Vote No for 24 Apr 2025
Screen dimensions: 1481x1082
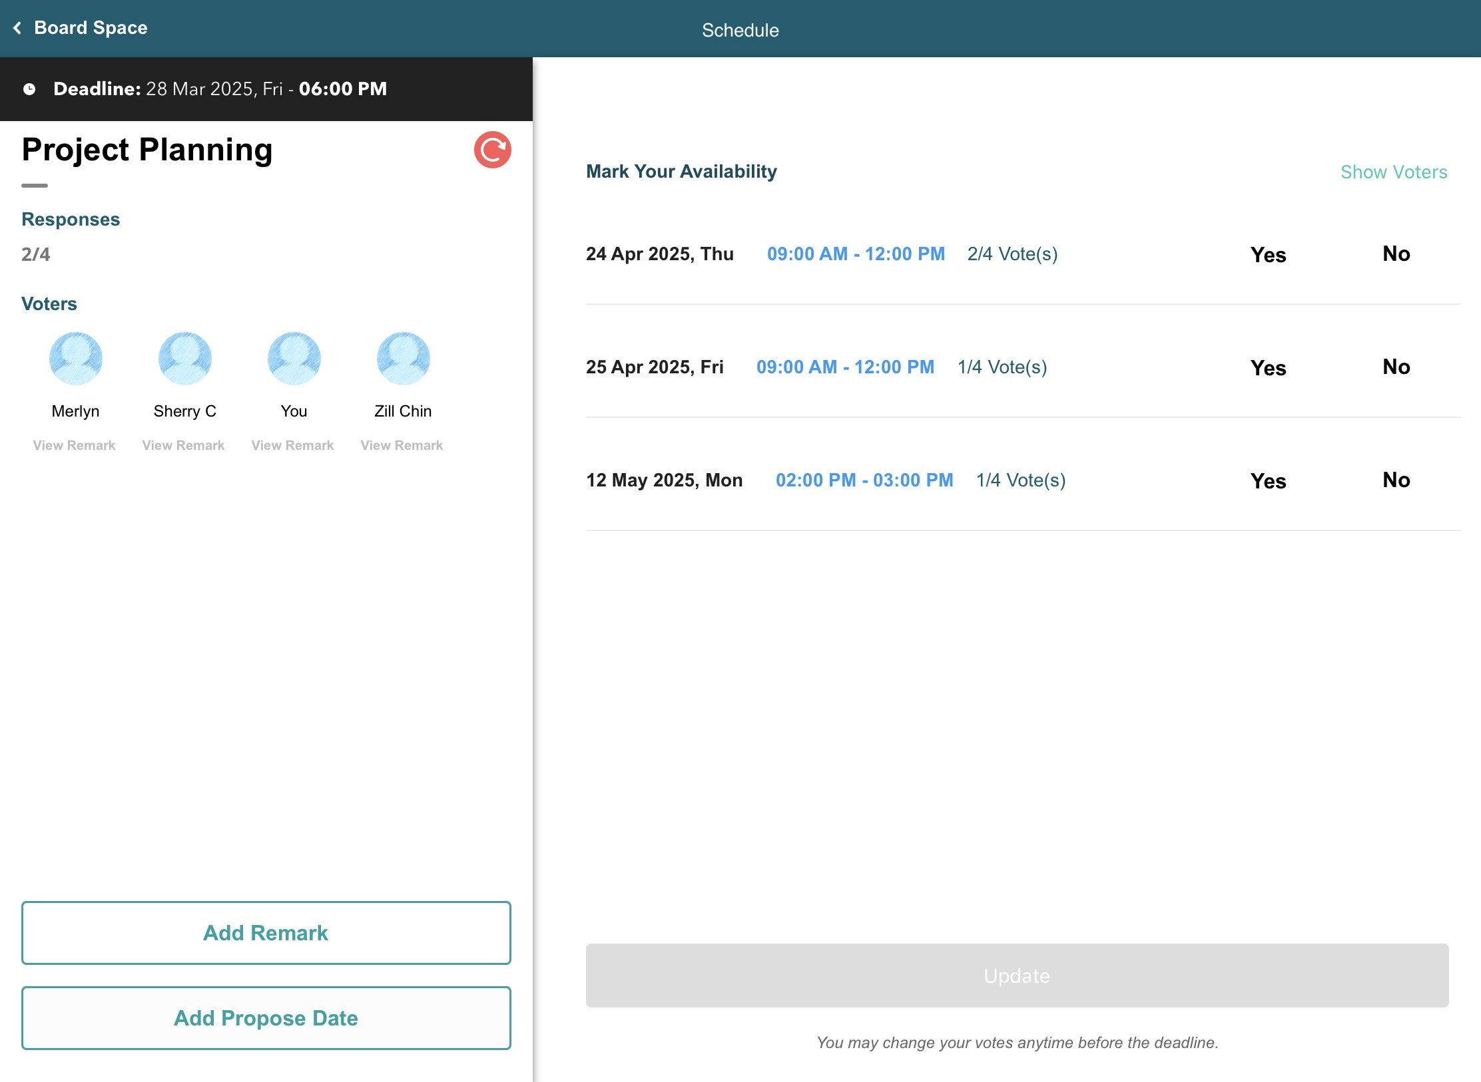tap(1396, 254)
